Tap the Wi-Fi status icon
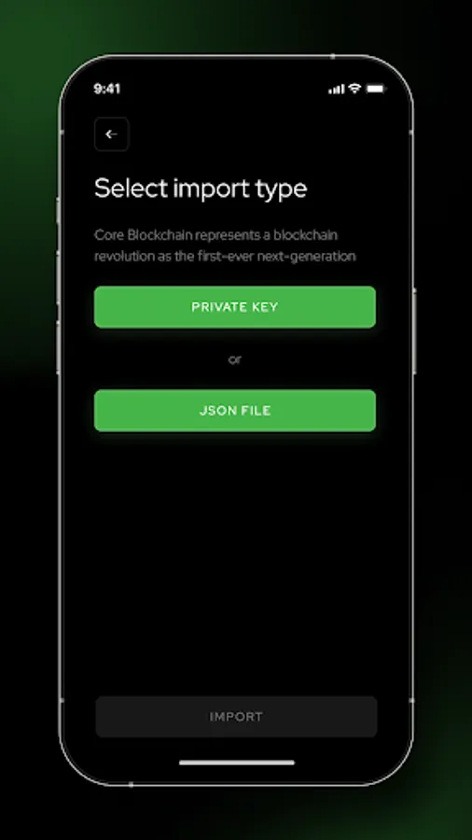 point(354,89)
